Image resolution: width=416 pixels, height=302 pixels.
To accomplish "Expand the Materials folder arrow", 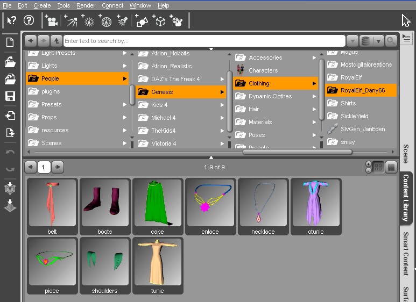I will [x=314, y=122].
